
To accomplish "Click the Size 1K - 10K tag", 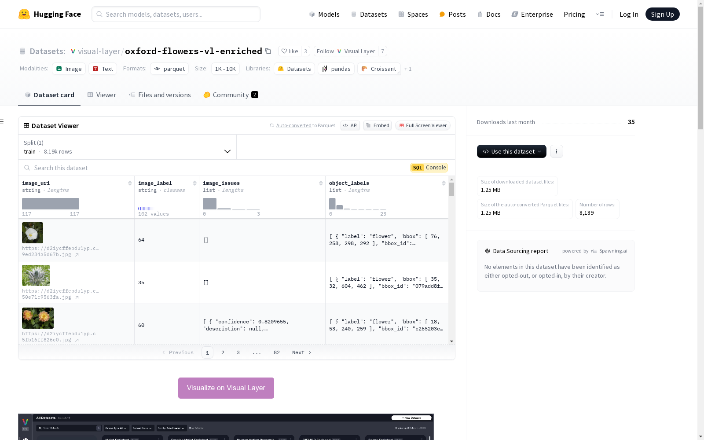I will (x=225, y=69).
